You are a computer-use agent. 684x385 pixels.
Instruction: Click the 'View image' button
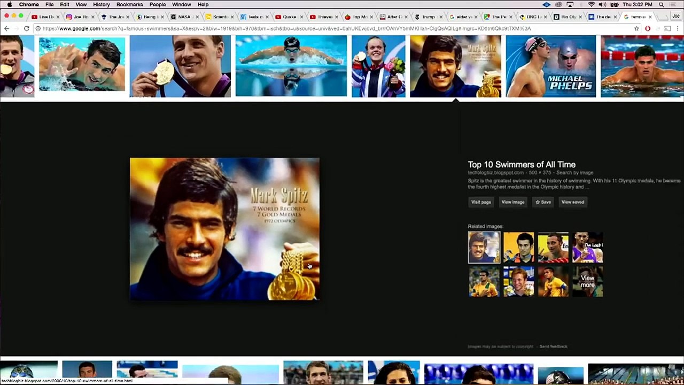click(512, 202)
